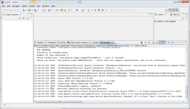
Task: Click the Display Selected Console monitor icon
Action: [x=172, y=42]
